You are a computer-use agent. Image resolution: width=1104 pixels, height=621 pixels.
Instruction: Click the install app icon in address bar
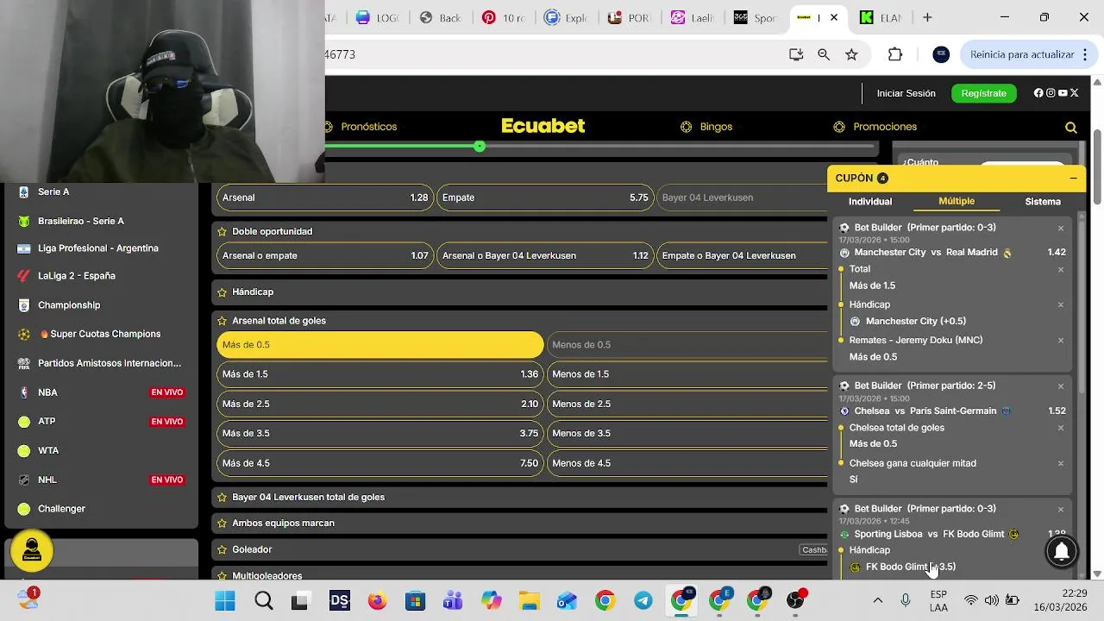796,54
